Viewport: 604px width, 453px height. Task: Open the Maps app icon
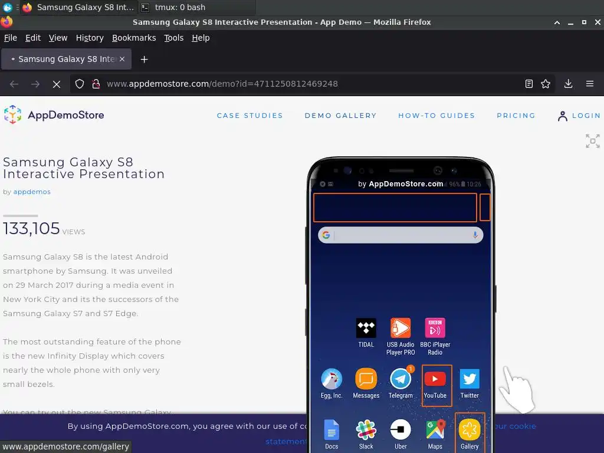[x=435, y=430]
